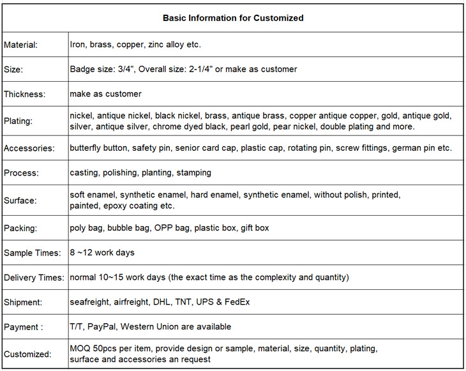Select the Surface row label
466x371 pixels.
20,200
